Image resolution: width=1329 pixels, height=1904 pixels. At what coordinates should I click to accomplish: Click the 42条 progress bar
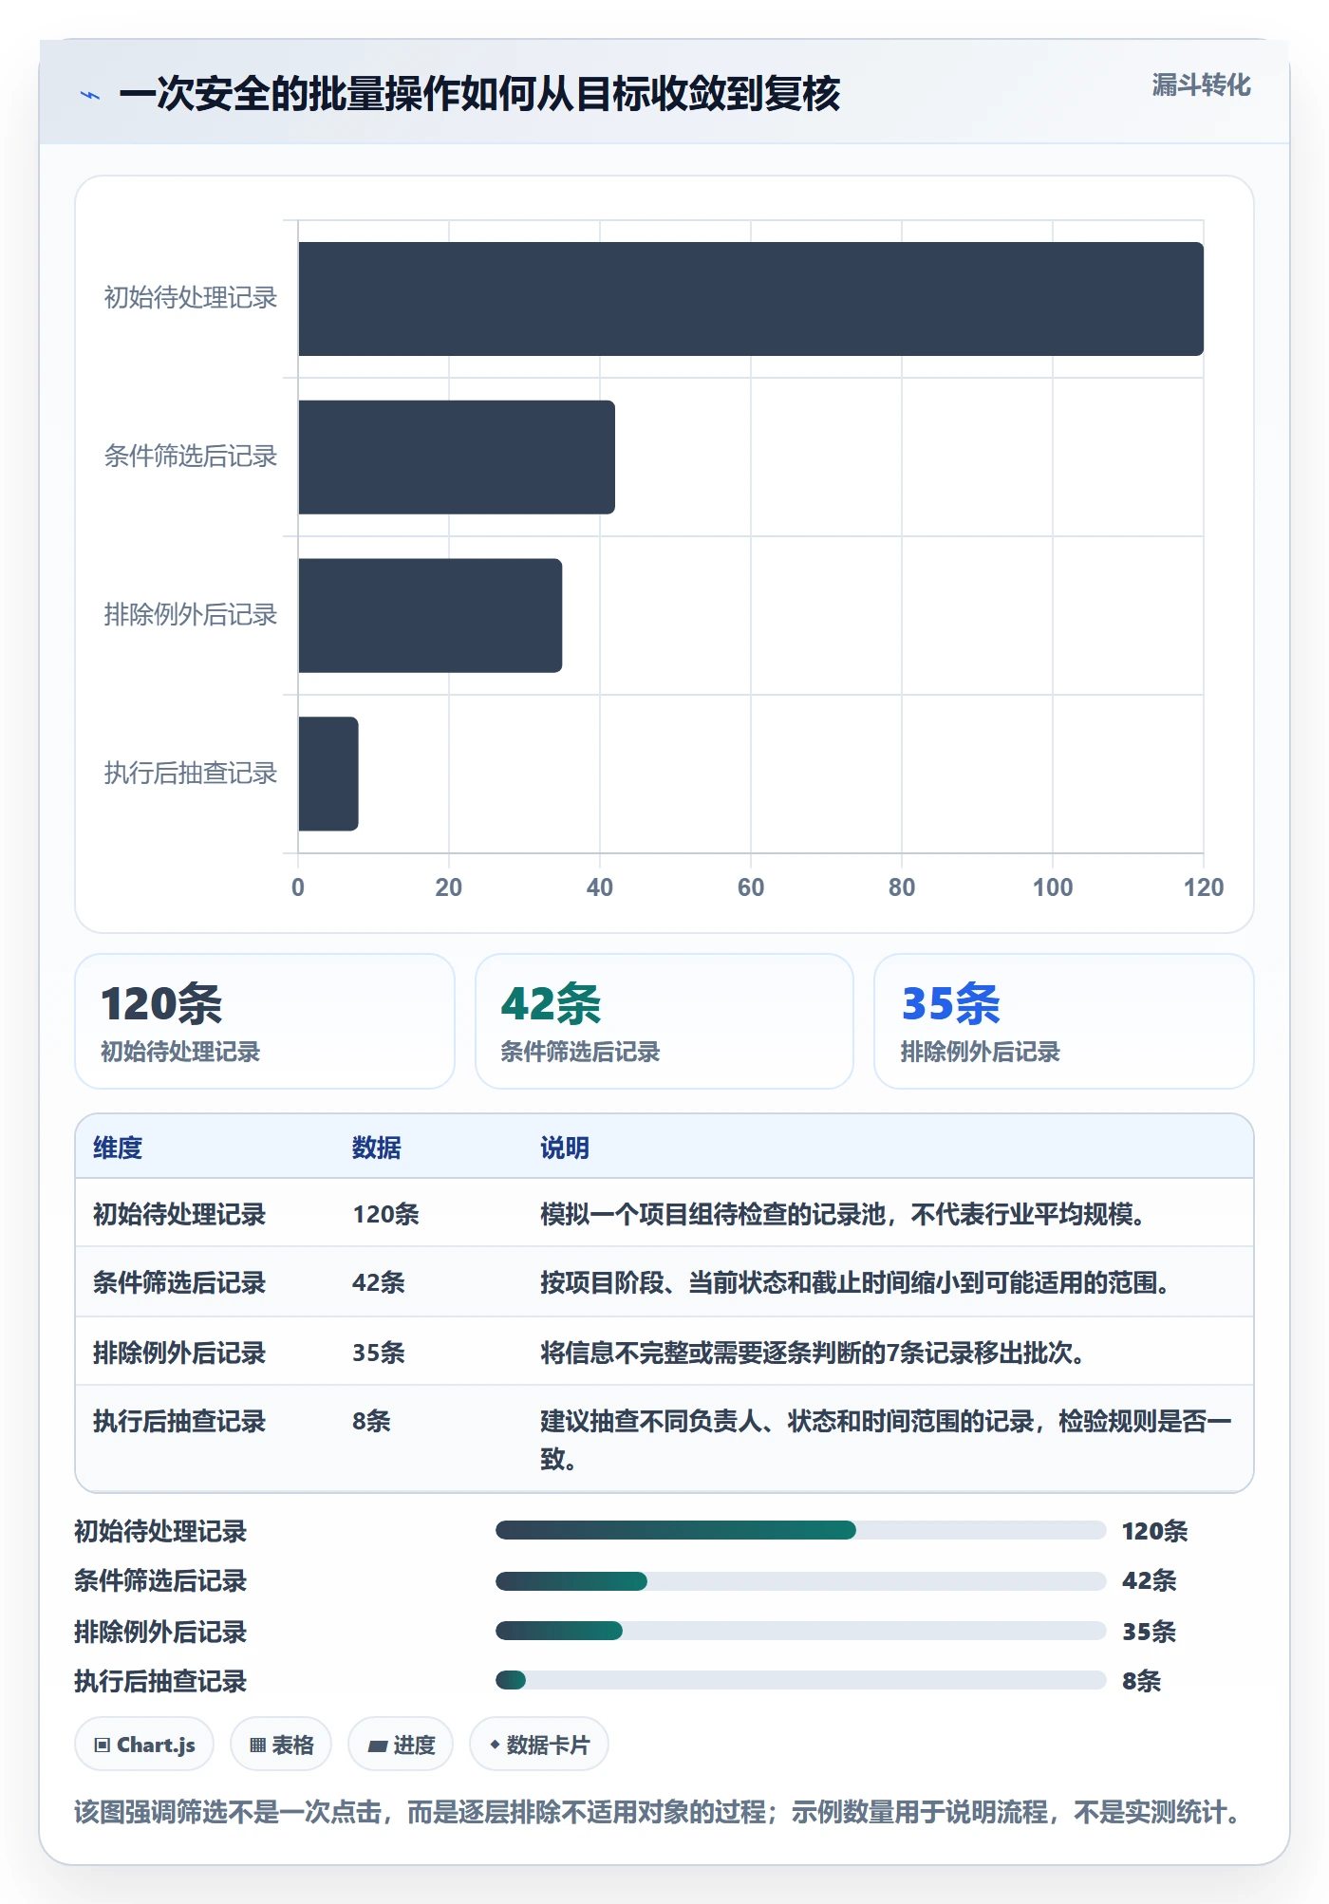click(800, 1580)
